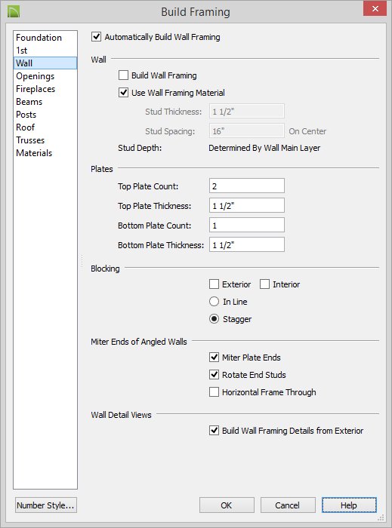Enable Interior blocking checkbox
The image size is (392, 528).
tap(264, 284)
